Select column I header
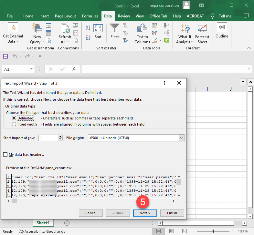Viewport: 254px width, 235px height. [207, 89]
